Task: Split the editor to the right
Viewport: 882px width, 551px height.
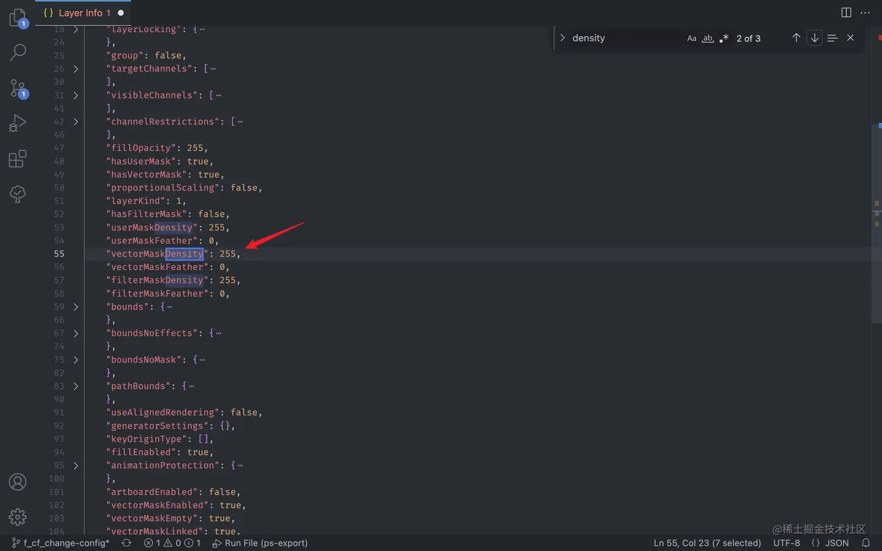Action: point(846,12)
